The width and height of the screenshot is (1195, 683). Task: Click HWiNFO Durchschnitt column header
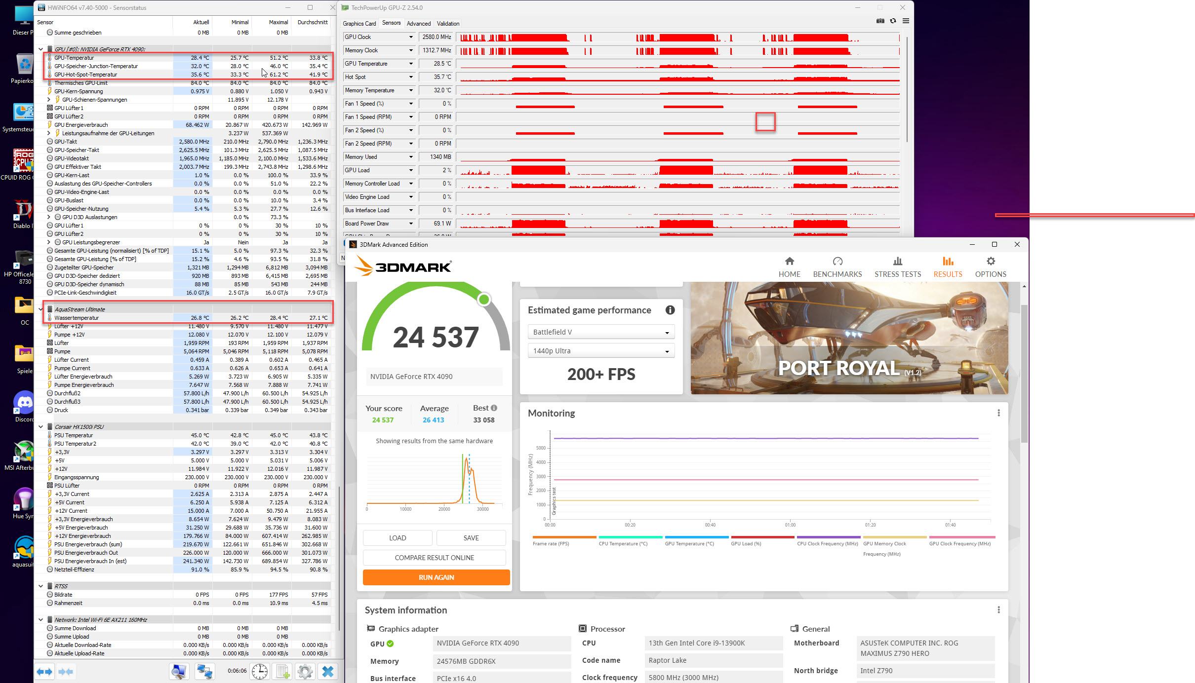click(311, 22)
